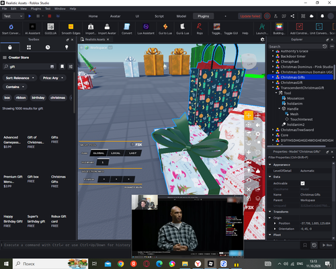The width and height of the screenshot is (336, 269).
Task: Open the Sort: Relevance dropdown
Action: point(20,78)
